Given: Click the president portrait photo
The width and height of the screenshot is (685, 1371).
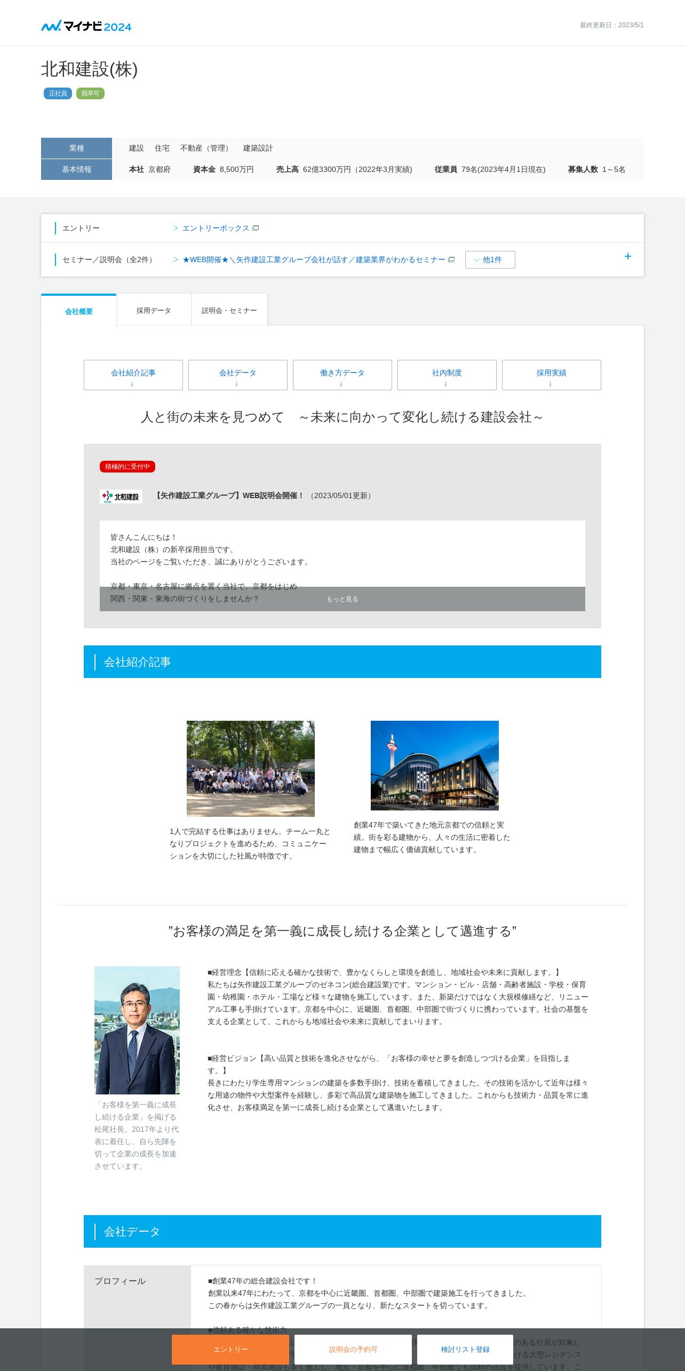Looking at the screenshot, I should pos(137,1030).
